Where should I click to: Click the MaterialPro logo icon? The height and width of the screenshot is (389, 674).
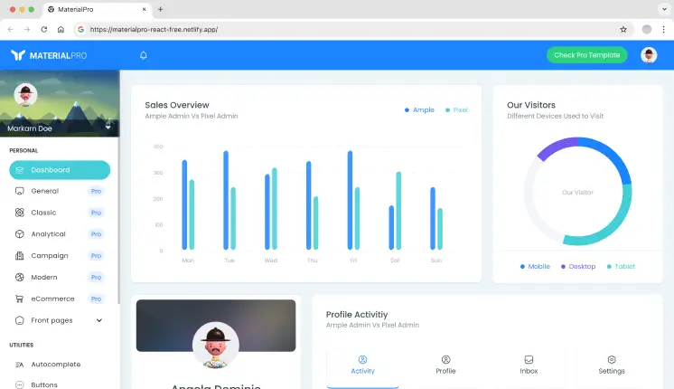pyautogui.click(x=18, y=55)
